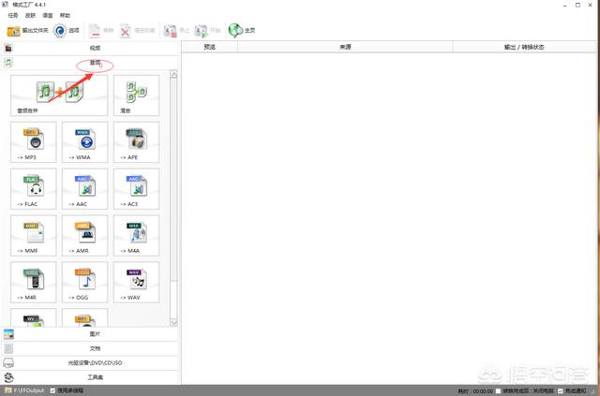Viewport: 600px width, 396px height.
Task: Toggle the multi-thread (使用多线程) checkbox
Action: pos(53,390)
